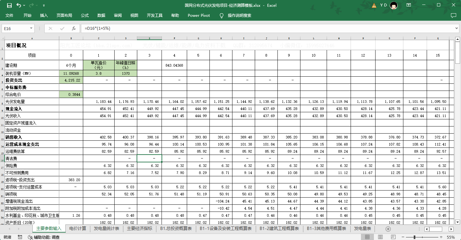Switch to the 发电量统计表 sheet tab

107,229
